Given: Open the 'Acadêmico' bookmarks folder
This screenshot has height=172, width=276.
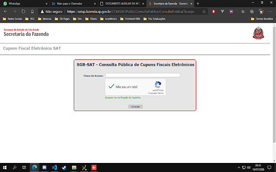Looking at the screenshot, I should pos(108,19).
